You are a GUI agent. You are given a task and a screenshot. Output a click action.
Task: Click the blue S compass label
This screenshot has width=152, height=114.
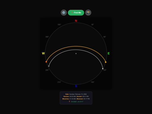click(76, 86)
